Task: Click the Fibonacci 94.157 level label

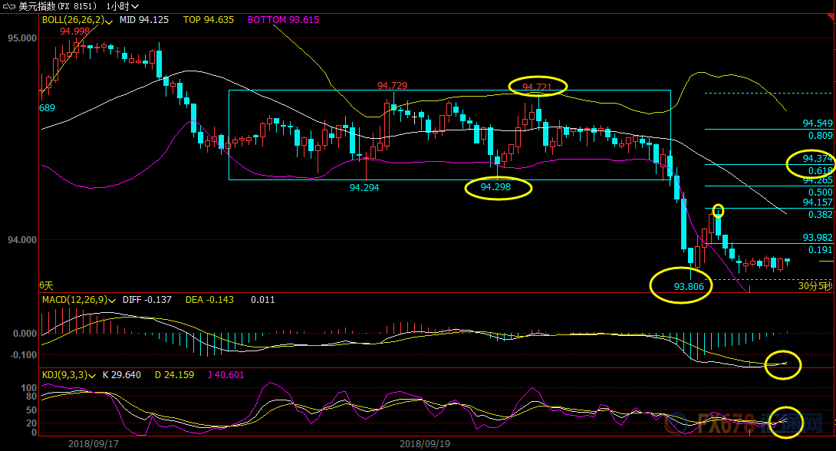Action: coord(818,202)
